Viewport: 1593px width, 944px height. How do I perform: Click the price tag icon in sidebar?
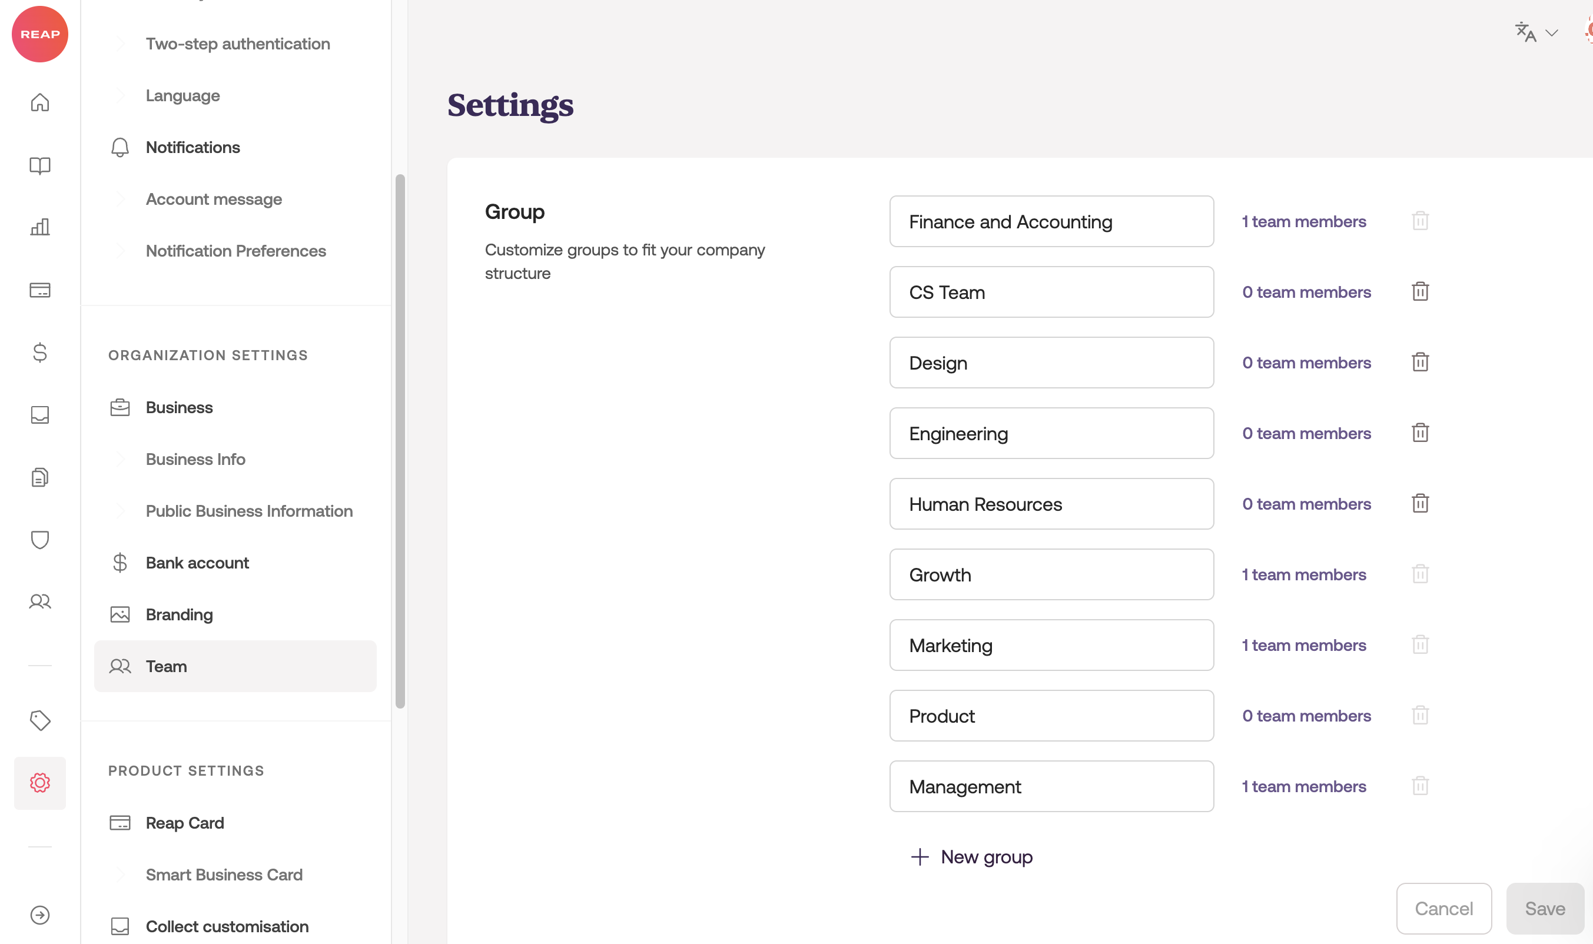pyautogui.click(x=39, y=720)
